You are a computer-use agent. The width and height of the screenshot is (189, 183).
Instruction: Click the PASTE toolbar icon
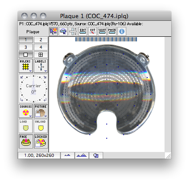[112, 31]
